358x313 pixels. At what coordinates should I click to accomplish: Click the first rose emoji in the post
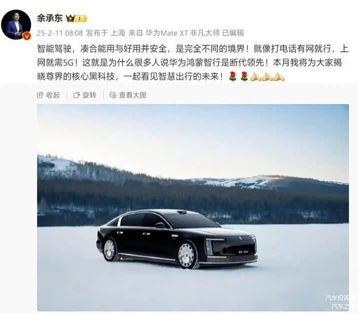point(232,77)
